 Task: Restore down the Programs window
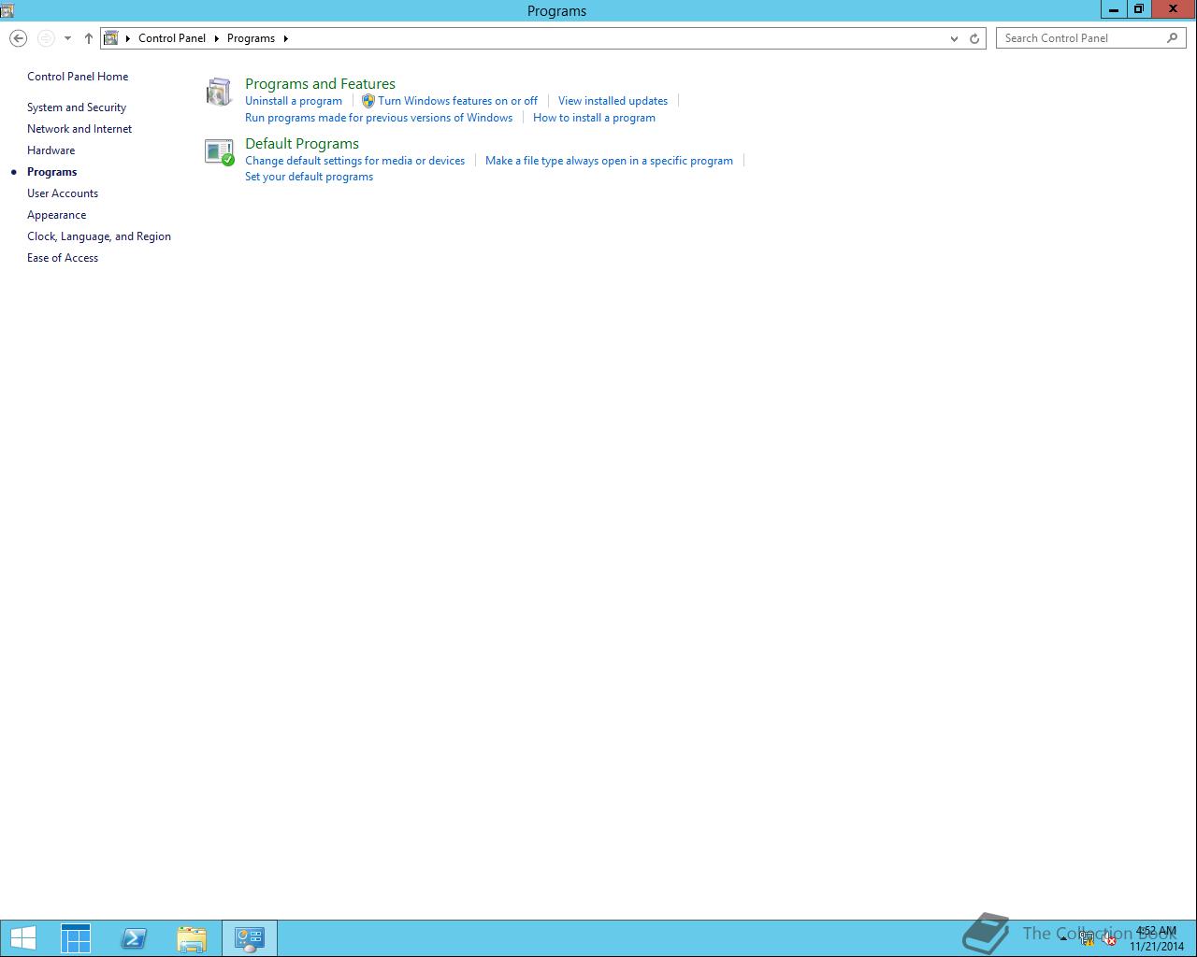coord(1138,9)
